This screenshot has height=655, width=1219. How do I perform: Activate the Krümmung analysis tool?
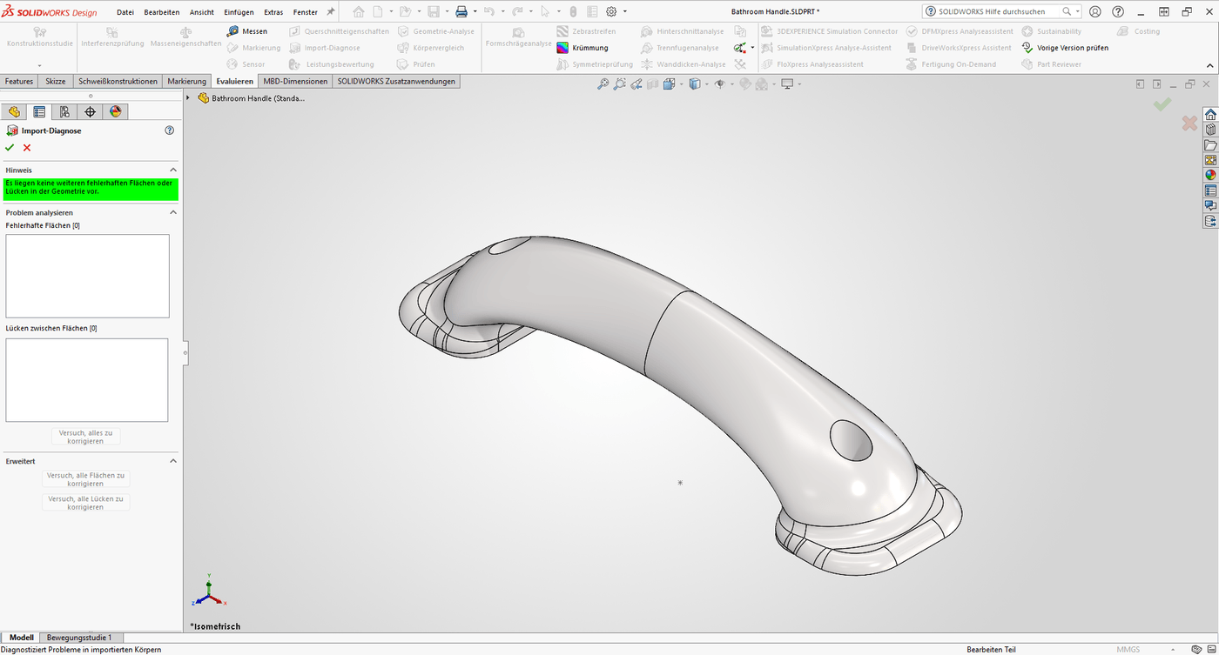pos(585,47)
